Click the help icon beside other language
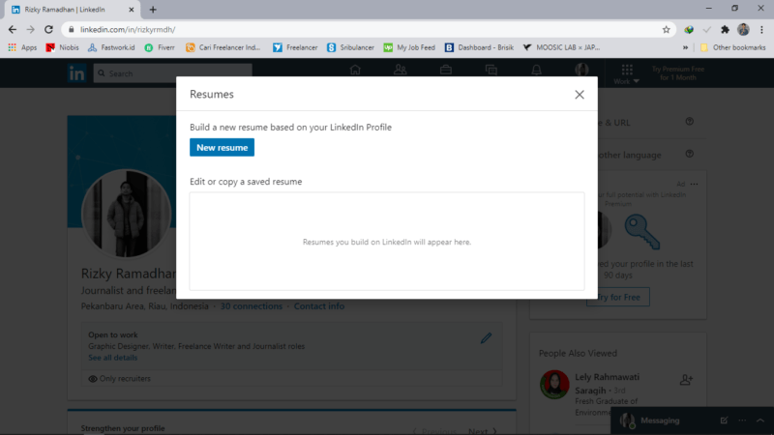 pos(690,154)
